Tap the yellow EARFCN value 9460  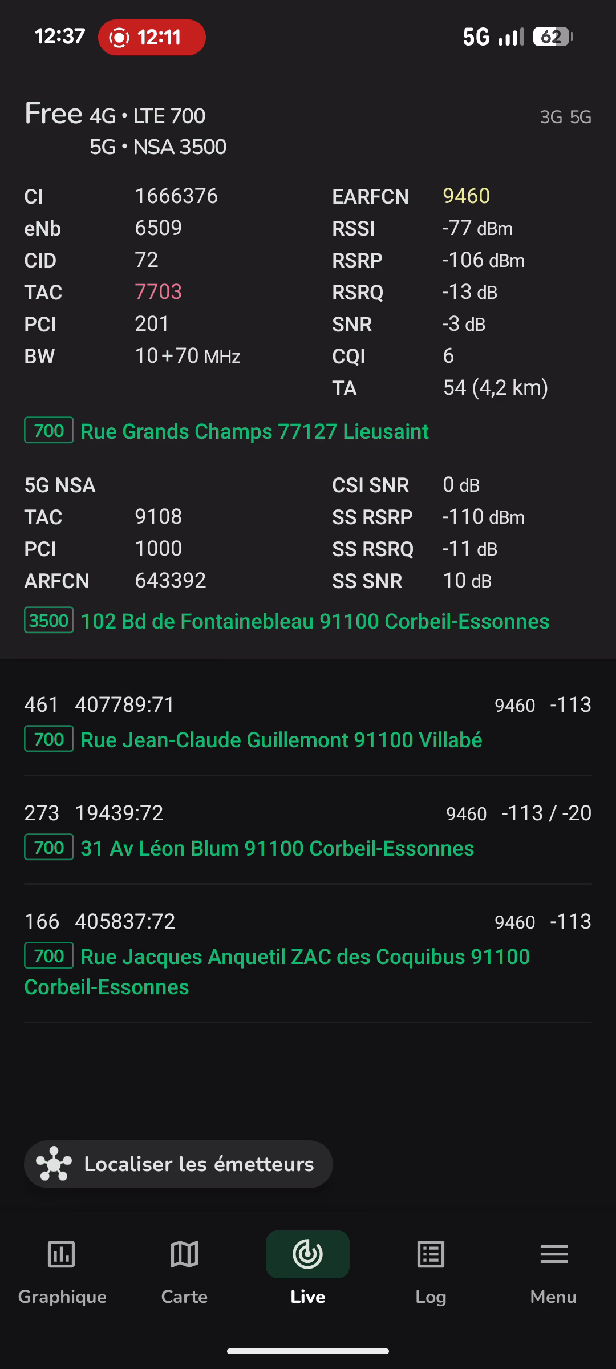click(466, 196)
